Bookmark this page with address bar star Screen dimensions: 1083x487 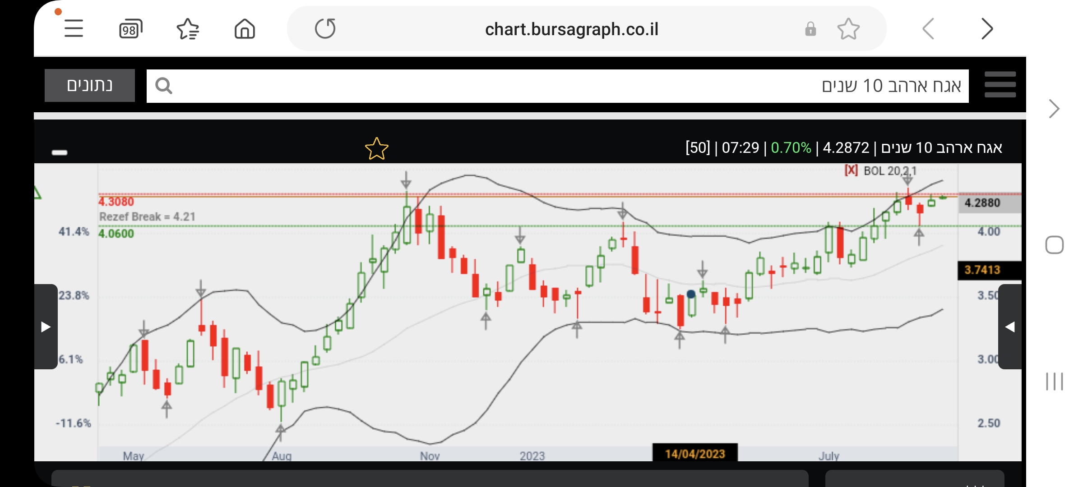tap(848, 29)
